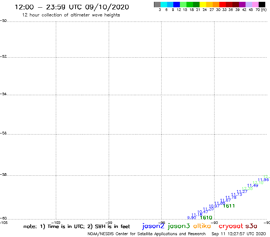Click the '24' legend scale label
This screenshot has height=237, width=270.
205,10
